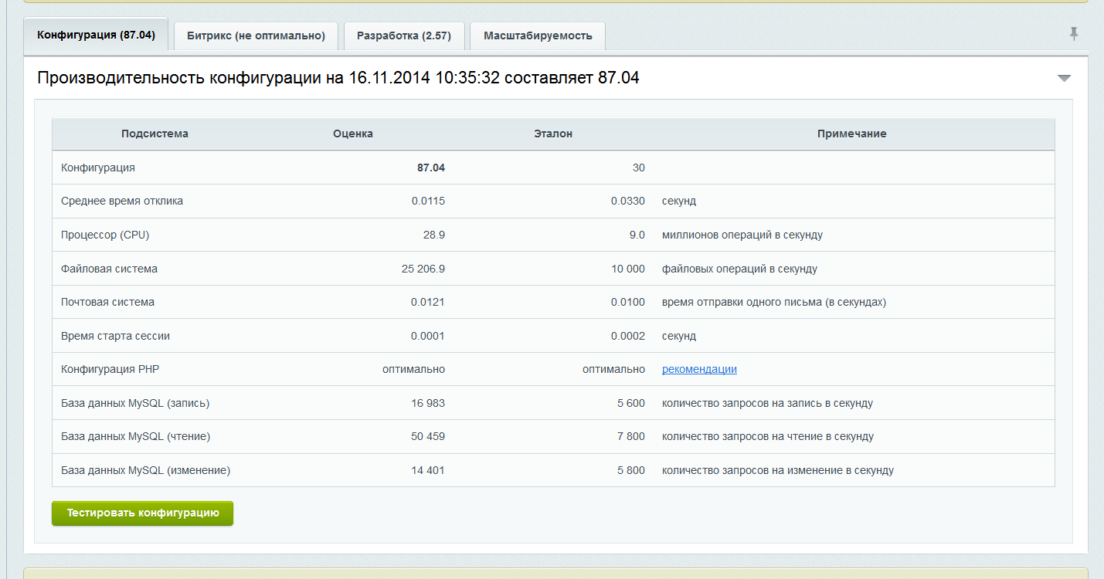Click the Оценка column header

(353, 134)
